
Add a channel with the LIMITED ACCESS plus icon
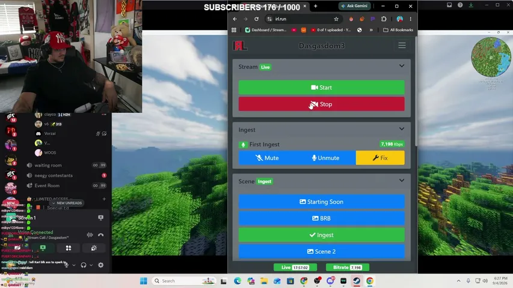pos(104,199)
